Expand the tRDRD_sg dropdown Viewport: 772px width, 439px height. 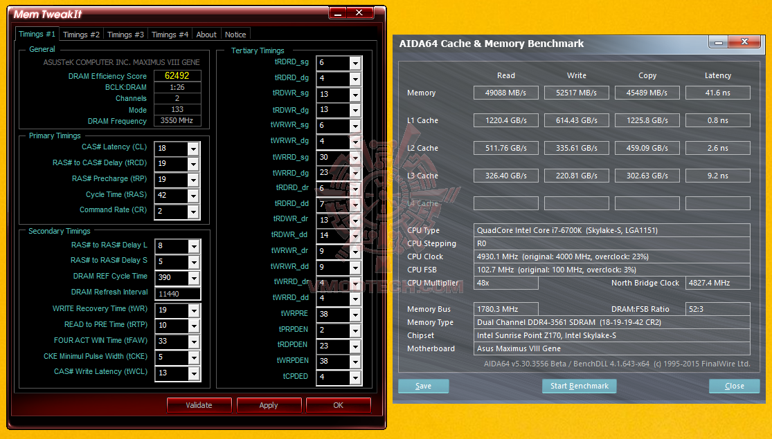pos(355,63)
